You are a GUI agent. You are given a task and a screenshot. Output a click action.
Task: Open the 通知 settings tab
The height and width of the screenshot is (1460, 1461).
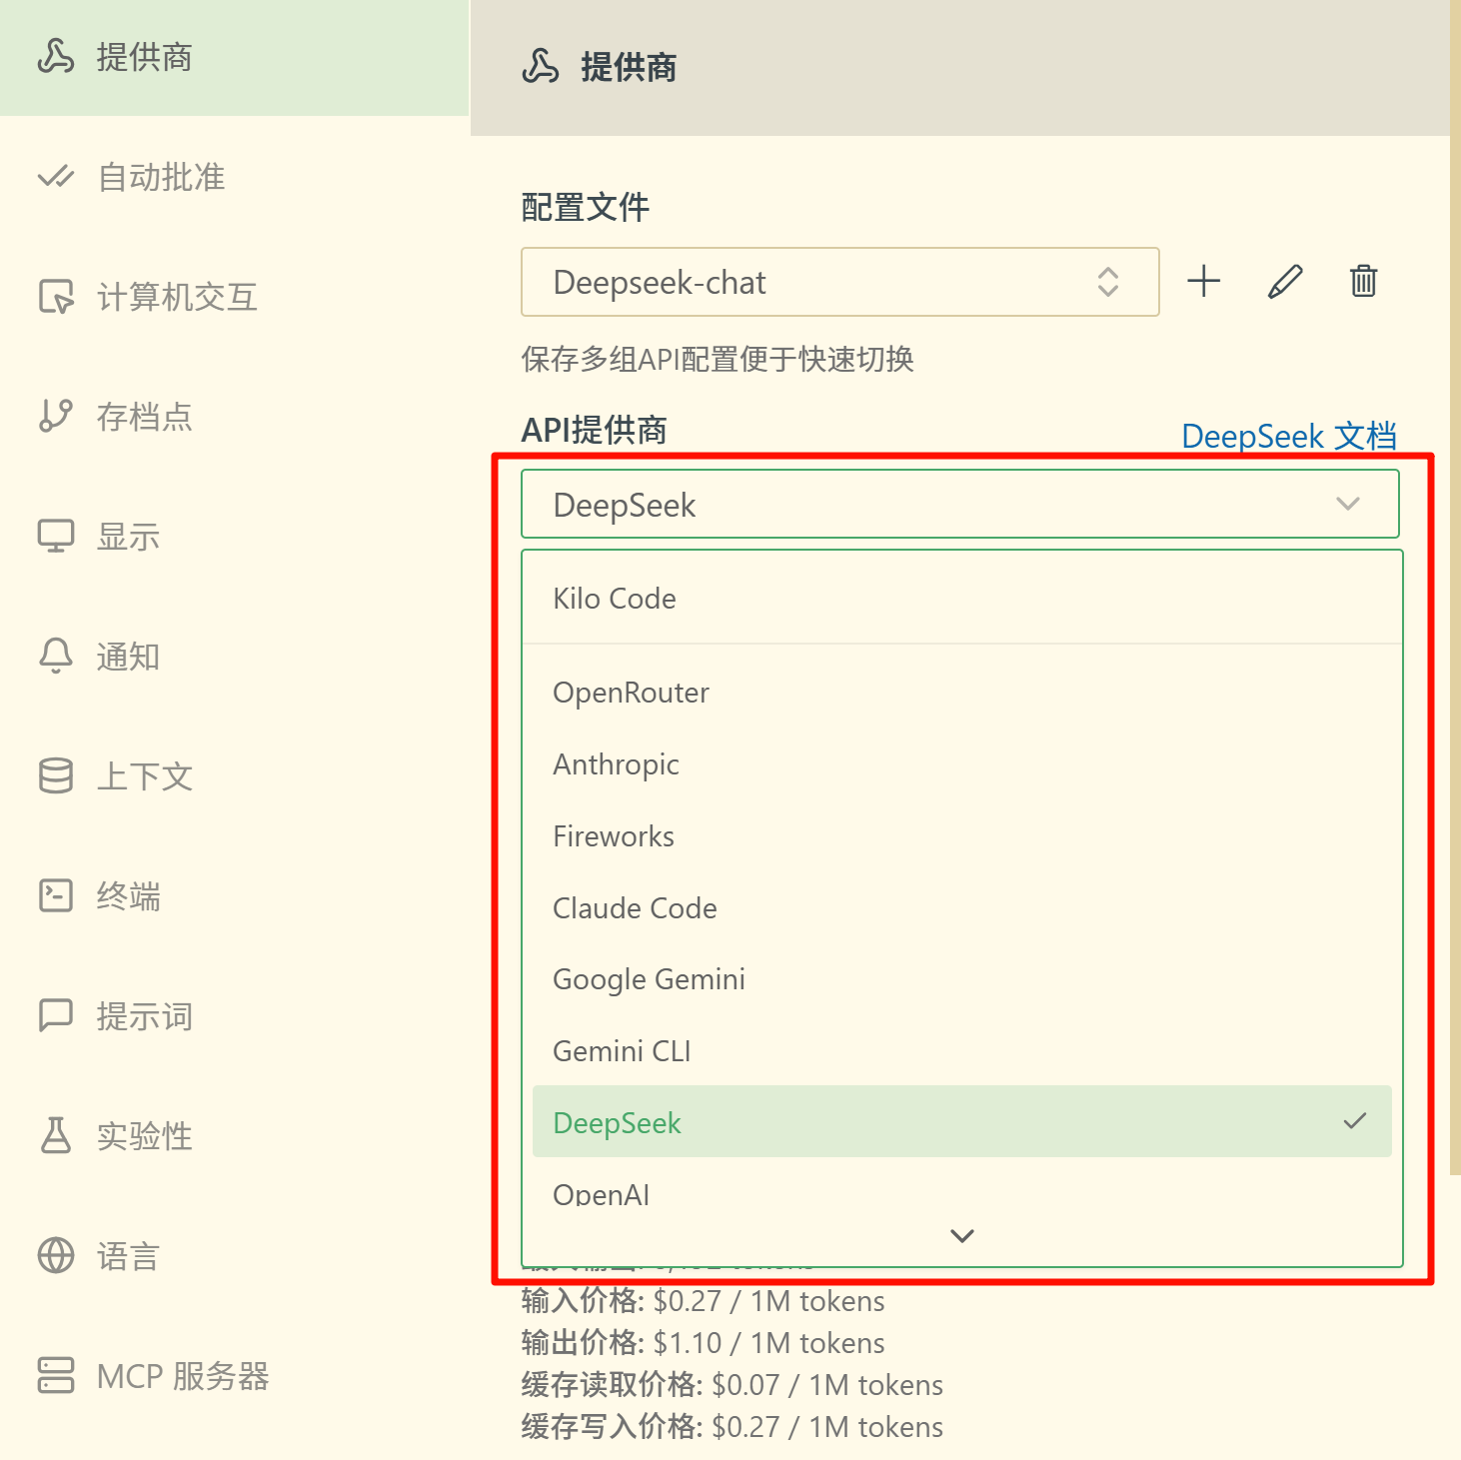click(235, 657)
